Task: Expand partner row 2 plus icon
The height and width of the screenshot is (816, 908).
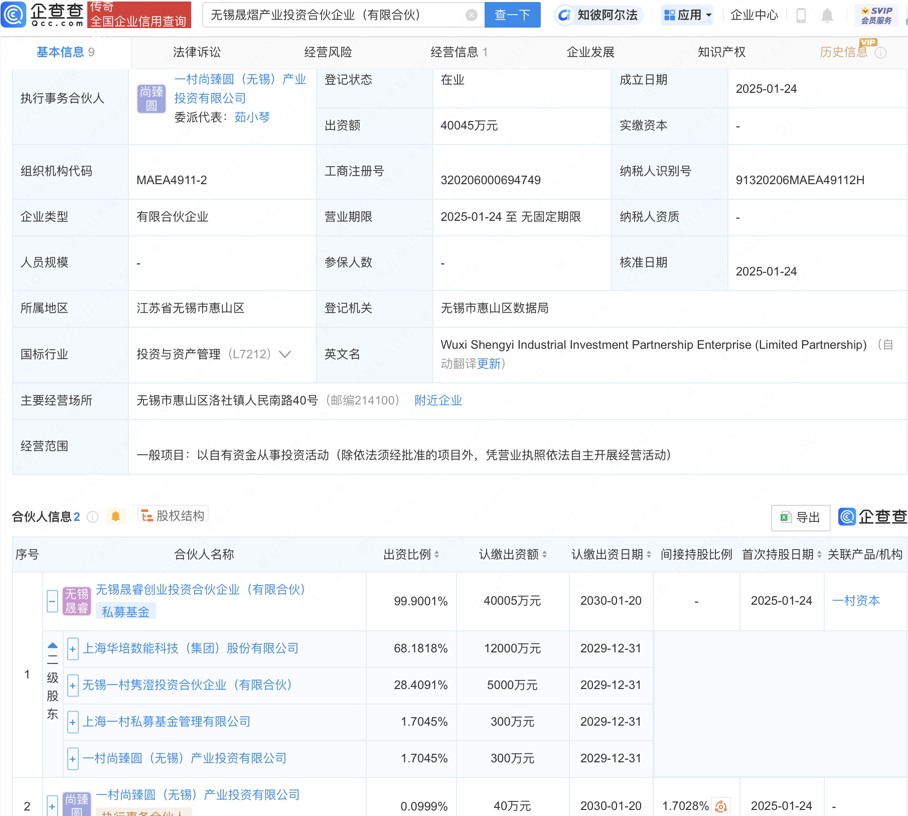Action: pyautogui.click(x=52, y=805)
